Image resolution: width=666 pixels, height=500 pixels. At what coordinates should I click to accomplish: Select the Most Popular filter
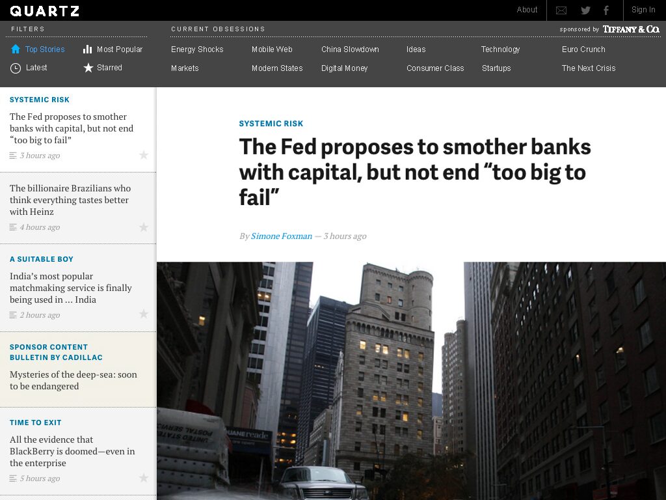click(x=120, y=49)
